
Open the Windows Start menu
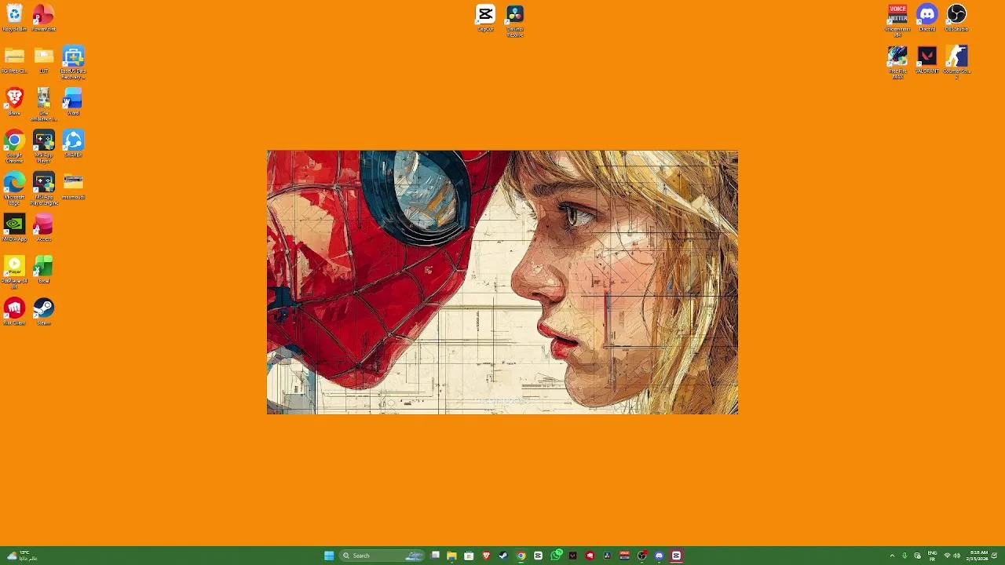tap(329, 556)
